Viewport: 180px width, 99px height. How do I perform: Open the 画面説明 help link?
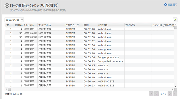point(172,5)
